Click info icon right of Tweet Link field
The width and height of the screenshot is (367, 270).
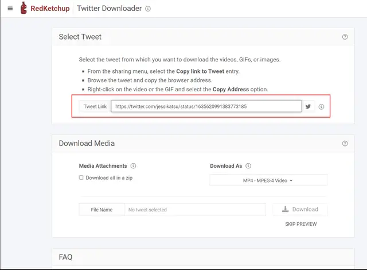[321, 107]
